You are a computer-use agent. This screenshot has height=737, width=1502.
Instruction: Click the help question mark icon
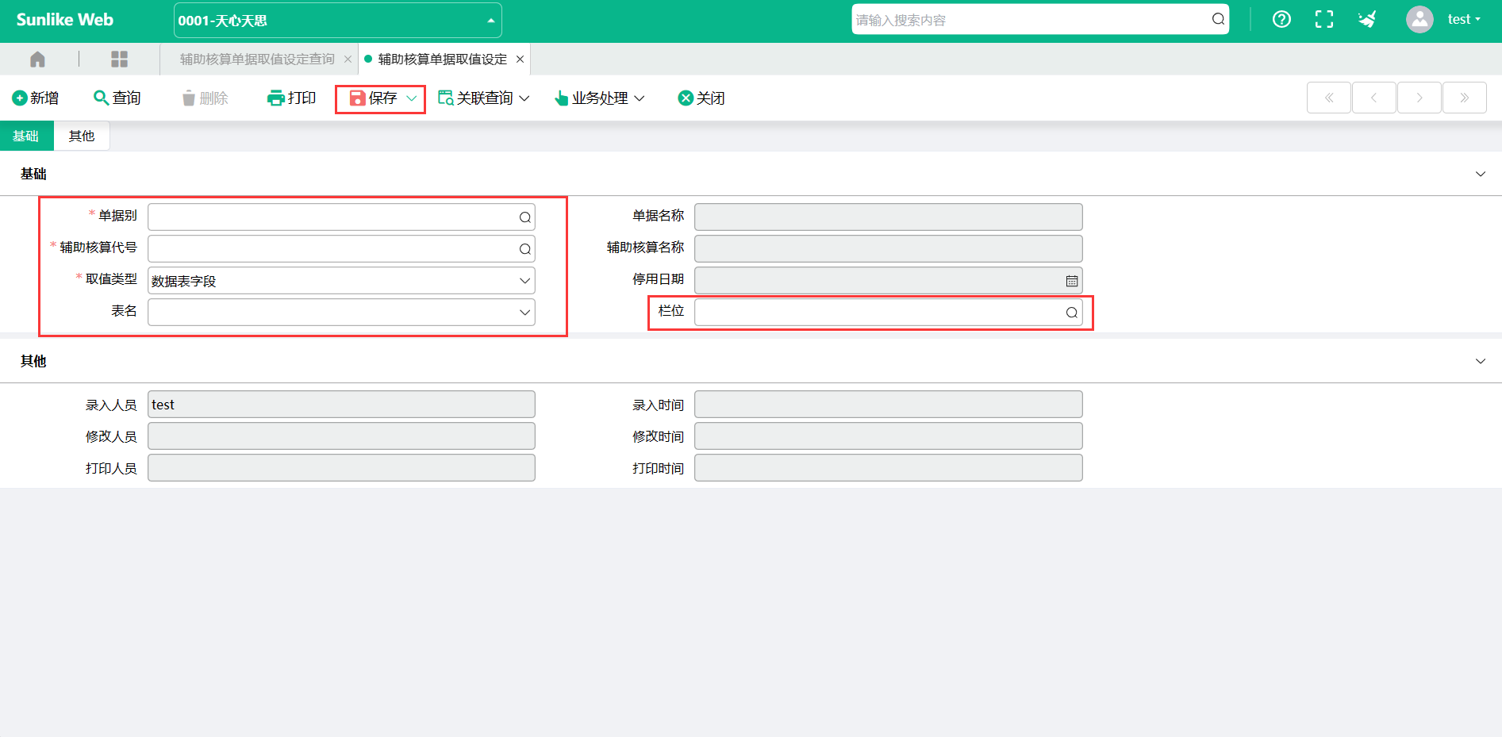[1281, 20]
